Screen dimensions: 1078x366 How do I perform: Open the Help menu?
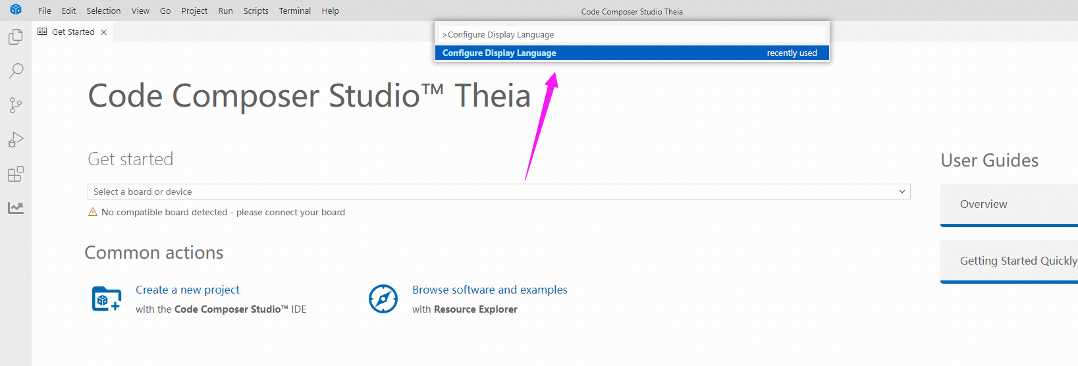[330, 11]
